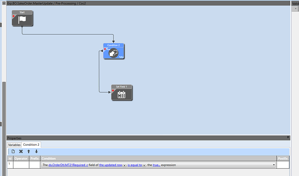The image size is (299, 176).
Task: Open the true... expression link
Action: (156, 165)
